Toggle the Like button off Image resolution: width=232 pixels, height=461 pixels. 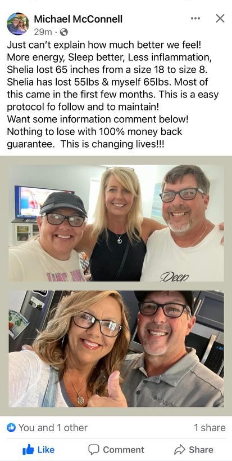38,450
